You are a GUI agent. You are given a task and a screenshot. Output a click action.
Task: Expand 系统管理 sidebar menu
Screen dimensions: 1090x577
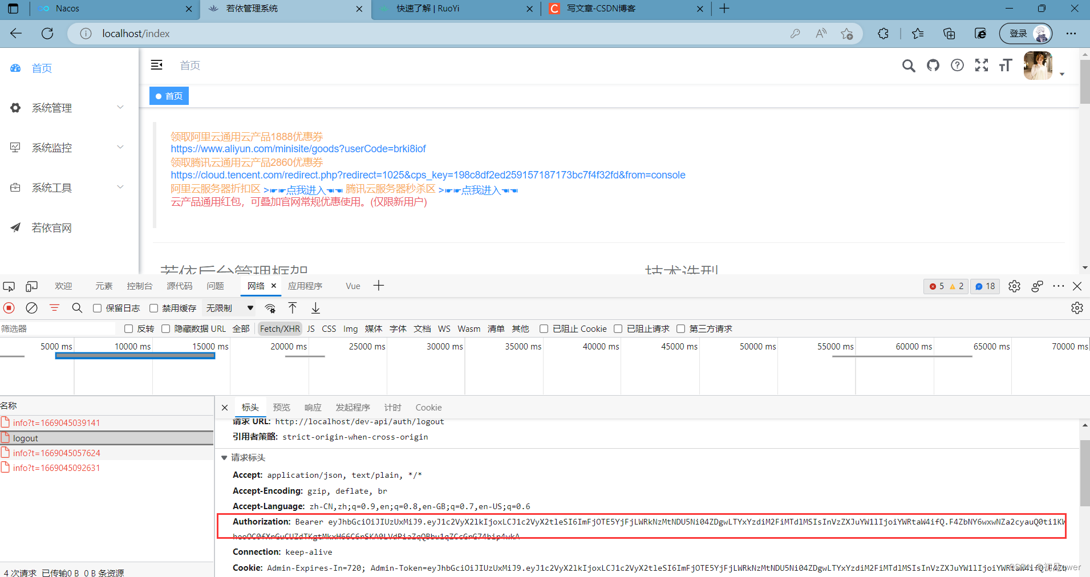tap(68, 108)
